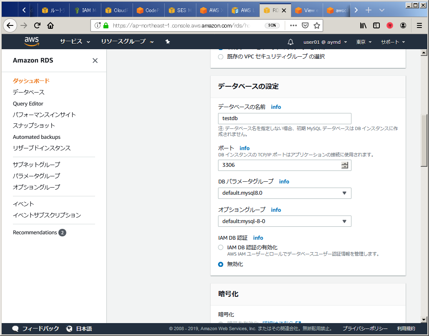Click the red extension icon in toolbar
This screenshot has width=429, height=336.
389,25
